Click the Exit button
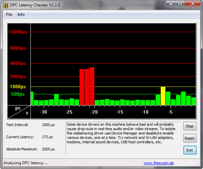The image size is (203, 169). (x=190, y=150)
